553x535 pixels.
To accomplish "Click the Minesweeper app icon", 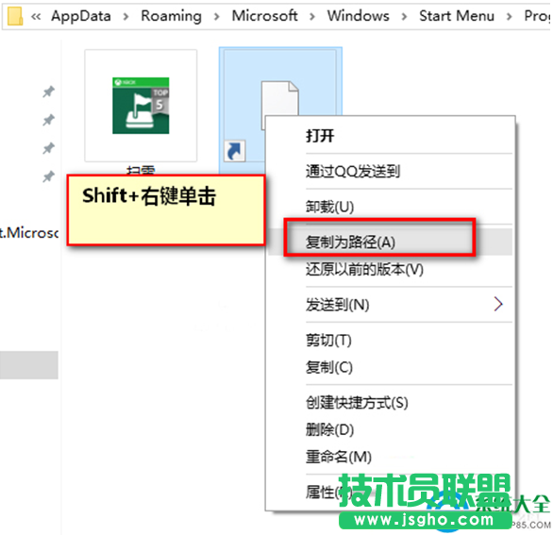I will [x=141, y=106].
